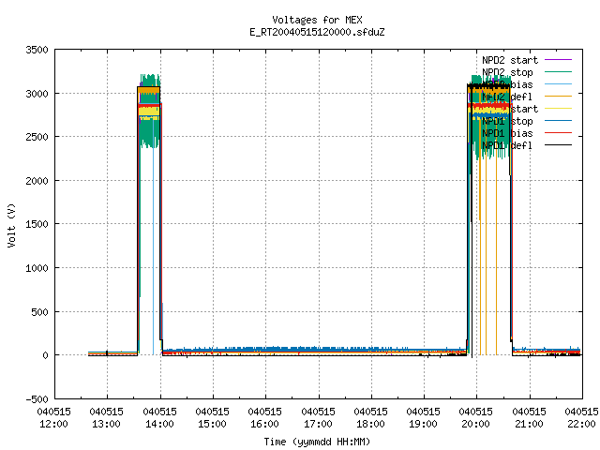
Task: Select the file name E_RT20040515120000.sfduZ subtitle
Action: (x=317, y=32)
